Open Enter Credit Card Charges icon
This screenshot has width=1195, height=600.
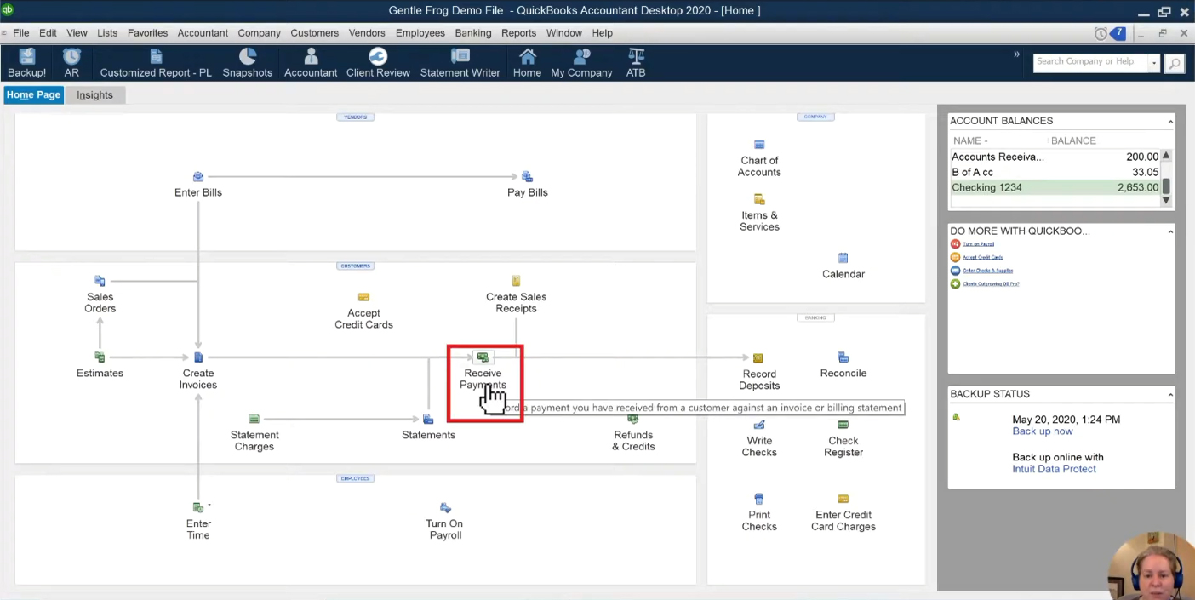click(x=843, y=499)
